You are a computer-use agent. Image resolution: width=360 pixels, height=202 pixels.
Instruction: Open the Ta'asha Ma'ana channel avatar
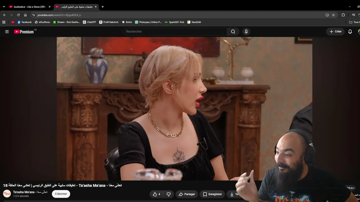7,194
